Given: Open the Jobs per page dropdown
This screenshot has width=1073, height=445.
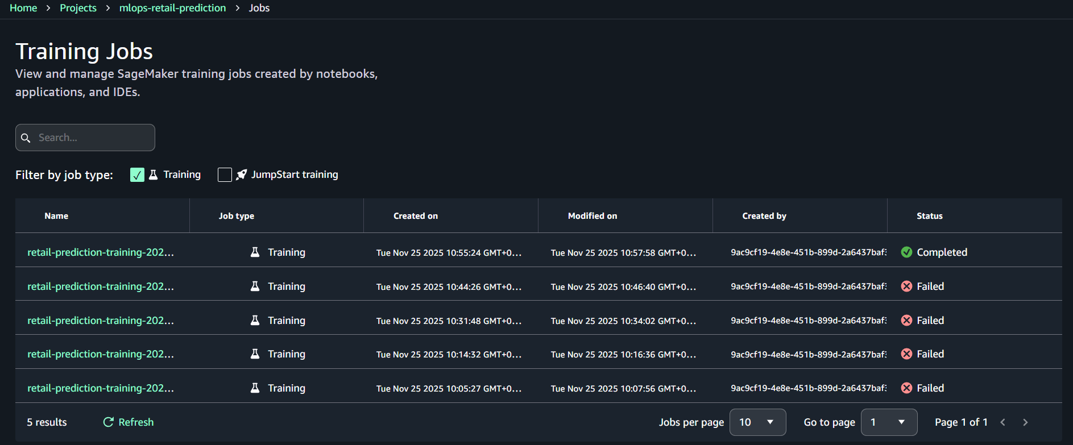Looking at the screenshot, I should 757,422.
